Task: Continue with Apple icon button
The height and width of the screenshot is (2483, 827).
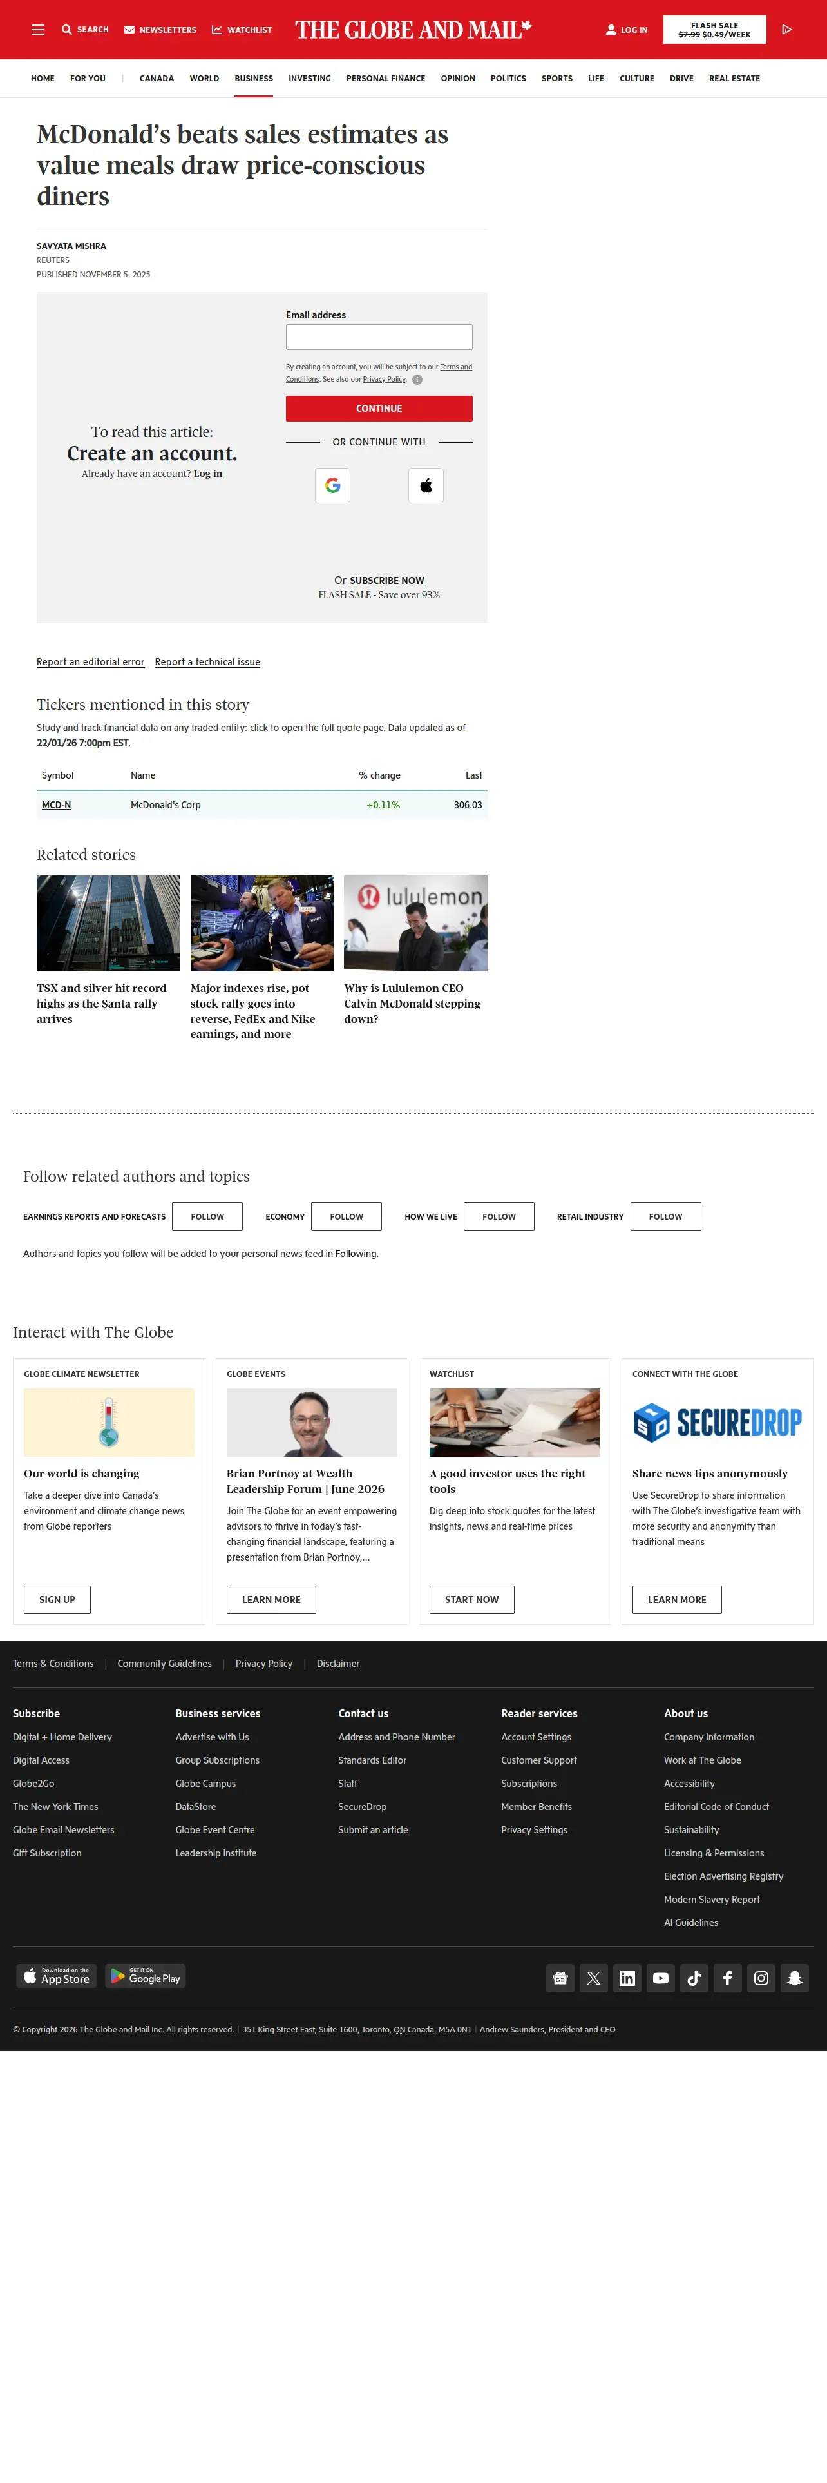Action: click(426, 486)
